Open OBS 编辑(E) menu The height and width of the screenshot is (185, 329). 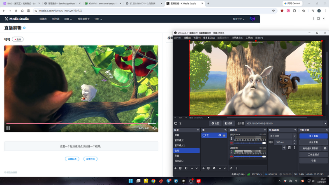(x=187, y=38)
